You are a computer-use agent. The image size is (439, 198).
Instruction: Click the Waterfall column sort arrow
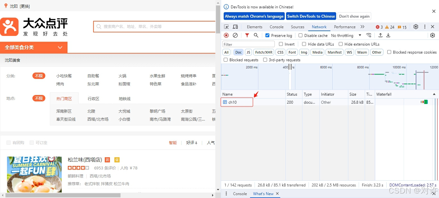click(434, 94)
